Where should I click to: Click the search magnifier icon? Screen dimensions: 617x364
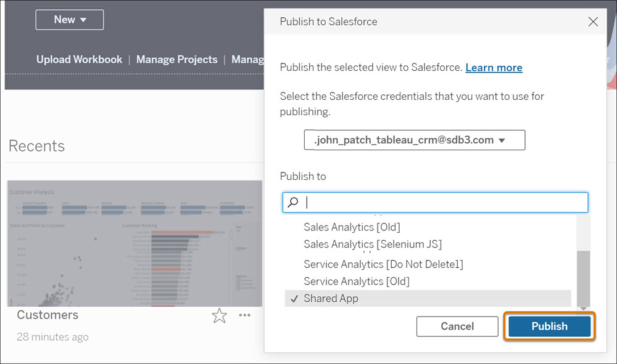pyautogui.click(x=292, y=202)
